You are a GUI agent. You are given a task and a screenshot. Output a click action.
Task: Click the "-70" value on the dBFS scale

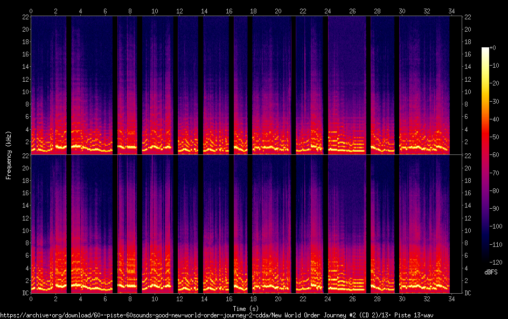pyautogui.click(x=494, y=173)
